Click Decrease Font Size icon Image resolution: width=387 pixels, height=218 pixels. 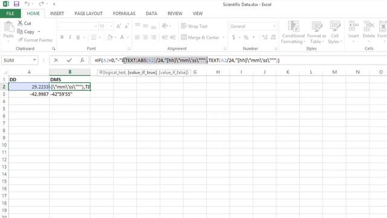[126, 26]
